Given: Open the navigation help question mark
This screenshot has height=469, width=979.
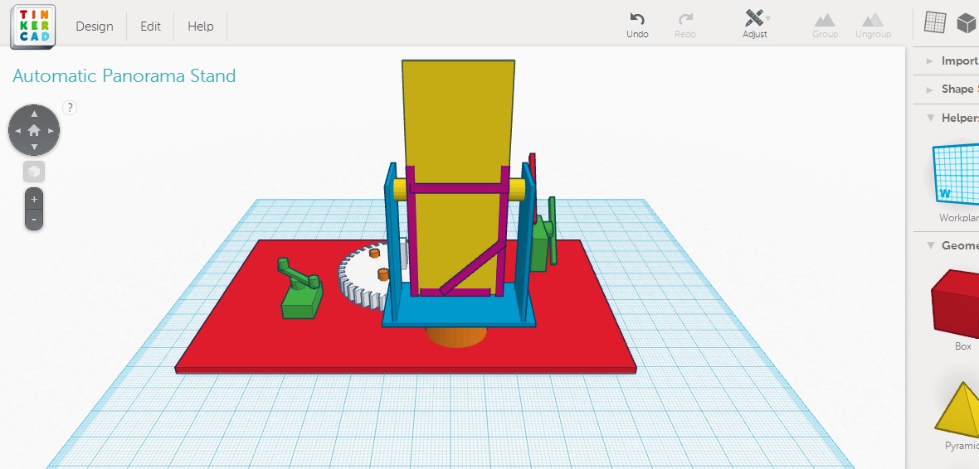Looking at the screenshot, I should 70,107.
